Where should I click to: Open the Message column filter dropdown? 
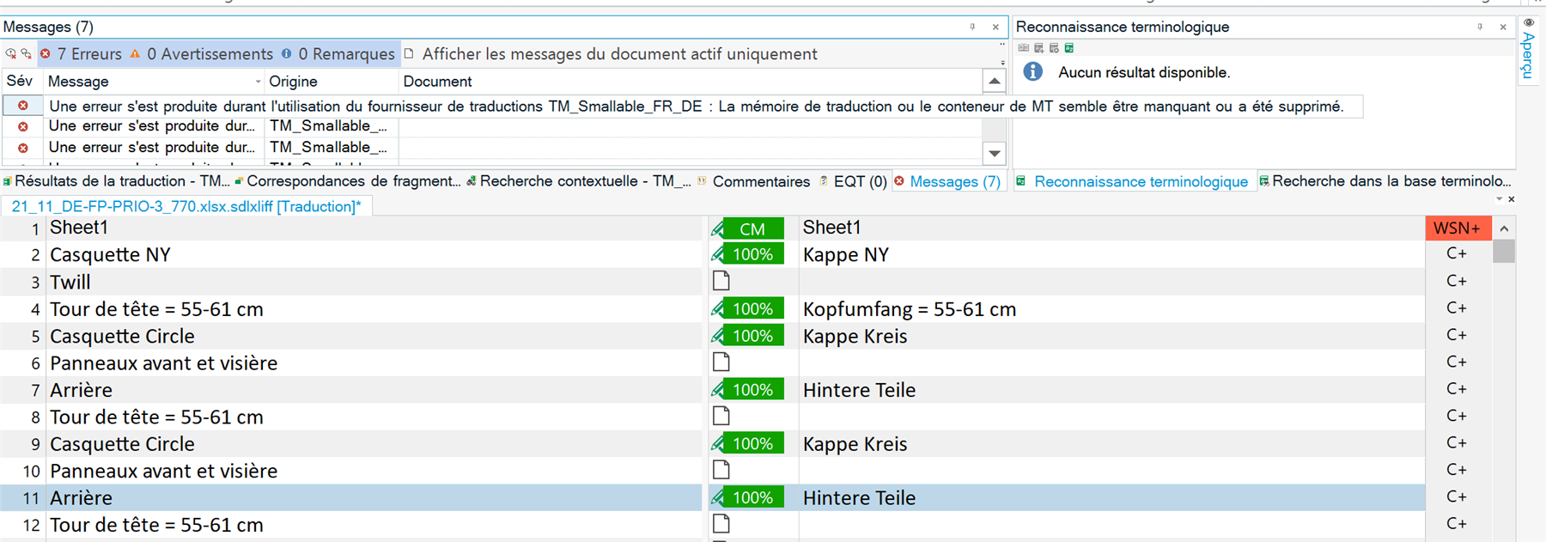coord(258,82)
